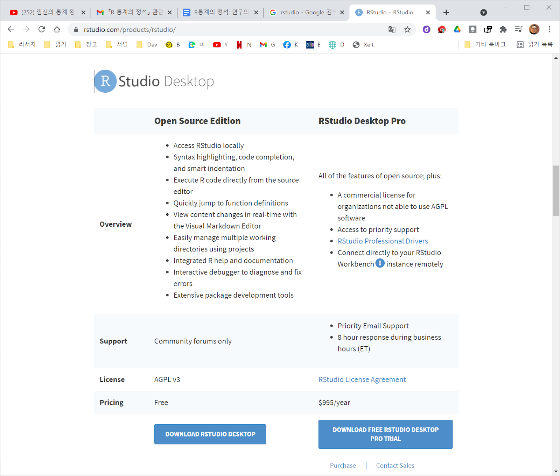Viewport: 560px width, 476px height.
Task: Open the Chrome three-dot menu
Action: 549,29
